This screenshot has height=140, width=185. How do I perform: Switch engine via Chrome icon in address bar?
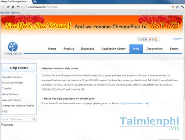tap(173, 7)
